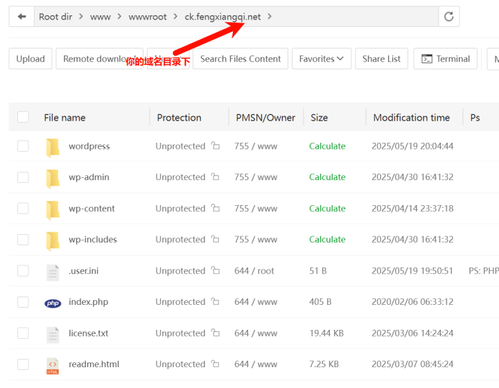Select all files with header checkbox
This screenshot has width=499, height=388.
23,117
